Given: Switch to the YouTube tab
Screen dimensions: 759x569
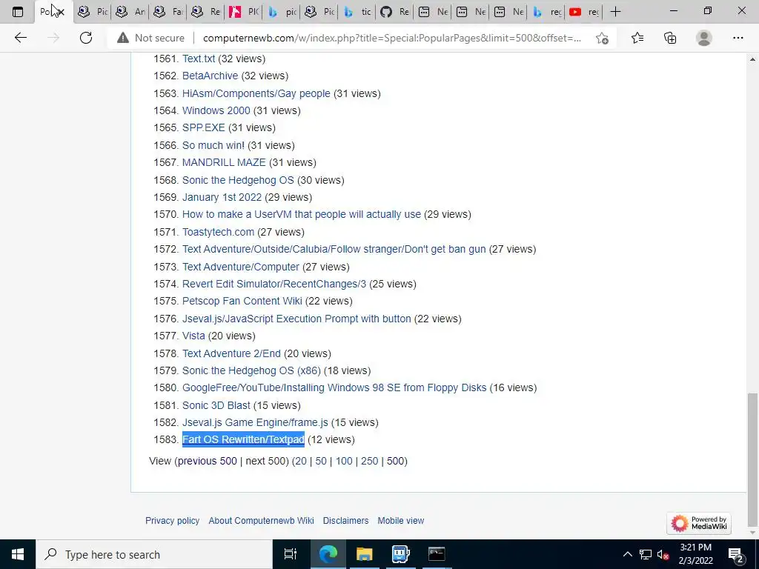Looking at the screenshot, I should 583,12.
